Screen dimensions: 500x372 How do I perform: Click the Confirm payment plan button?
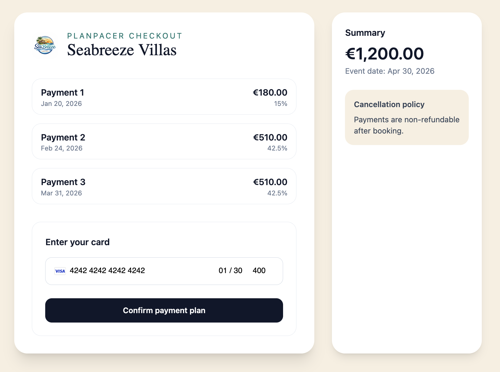tap(164, 310)
